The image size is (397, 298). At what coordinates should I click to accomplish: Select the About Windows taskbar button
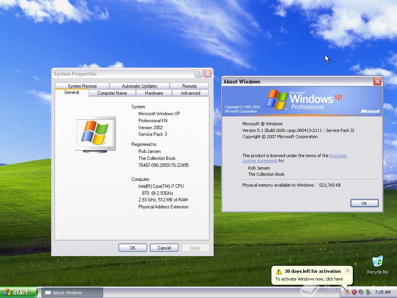click(72, 293)
